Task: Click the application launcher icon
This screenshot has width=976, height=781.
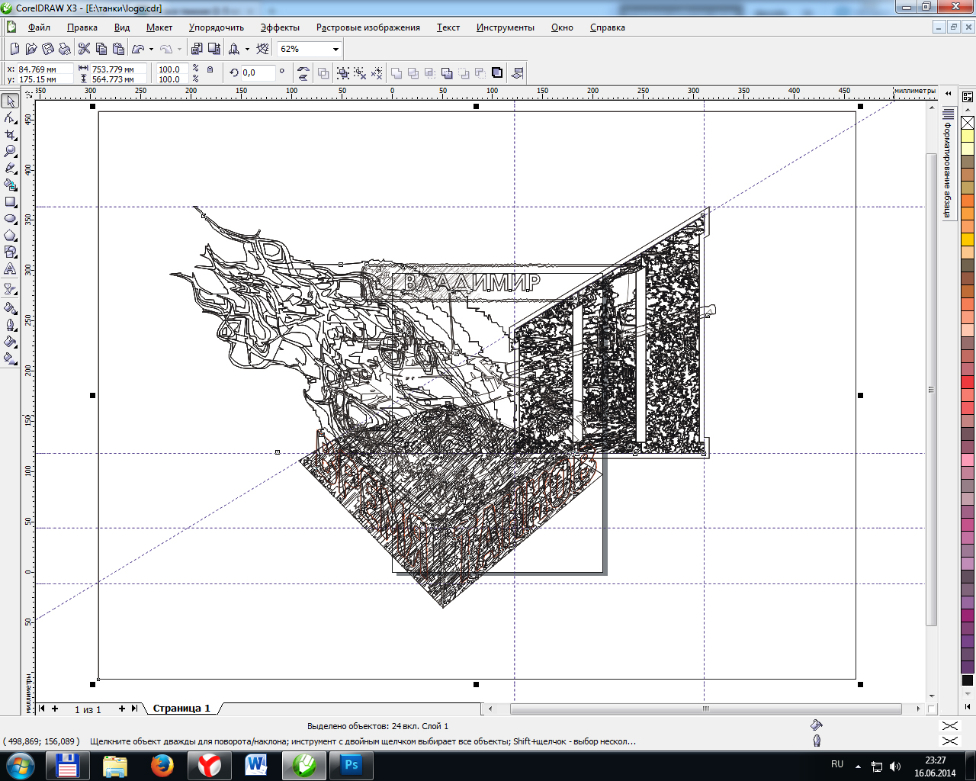Action: (x=234, y=49)
